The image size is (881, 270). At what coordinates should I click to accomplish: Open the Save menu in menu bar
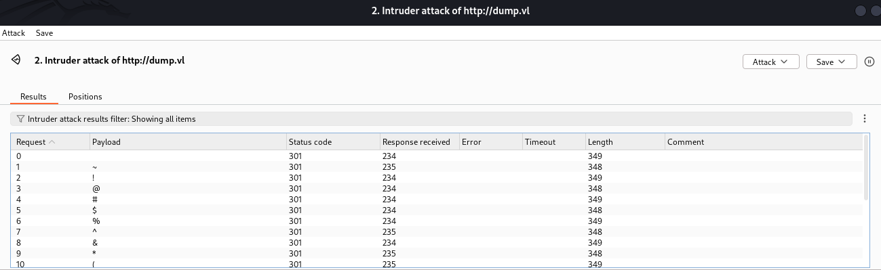tap(44, 32)
